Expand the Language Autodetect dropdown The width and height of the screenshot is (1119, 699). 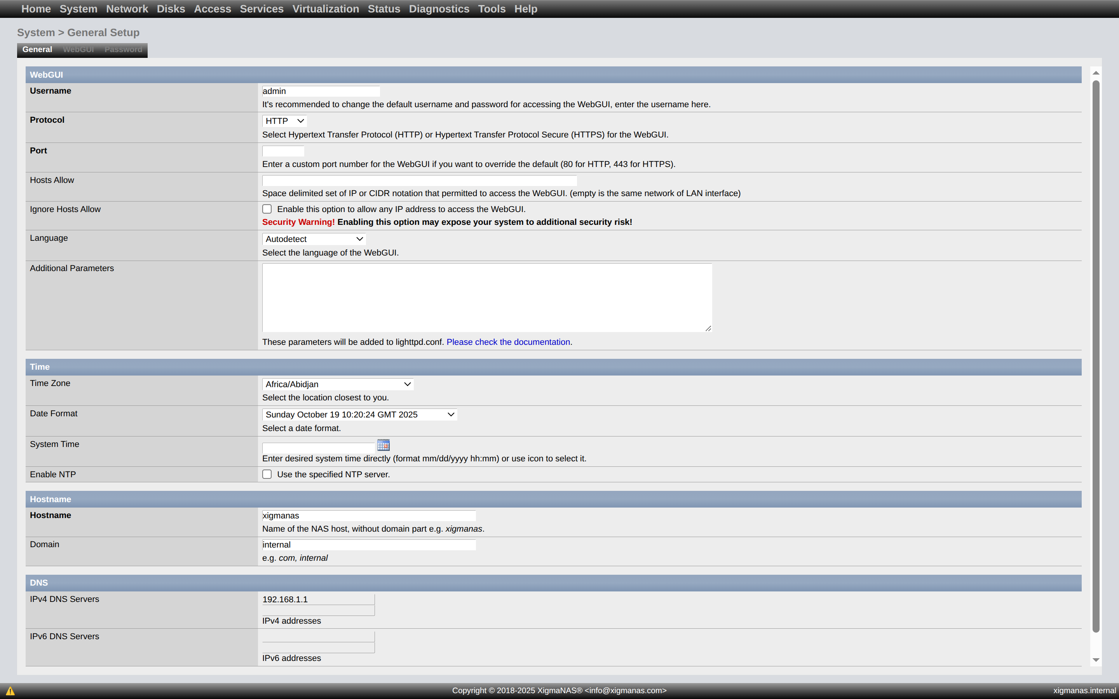coord(314,239)
